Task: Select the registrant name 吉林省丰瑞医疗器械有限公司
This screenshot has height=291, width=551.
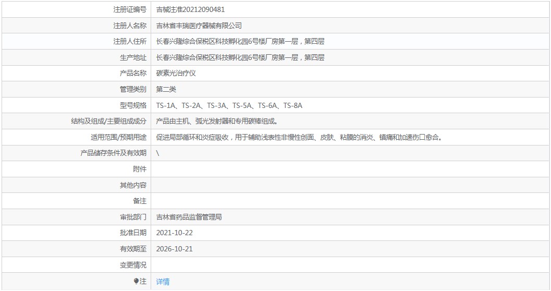Action: (x=199, y=26)
